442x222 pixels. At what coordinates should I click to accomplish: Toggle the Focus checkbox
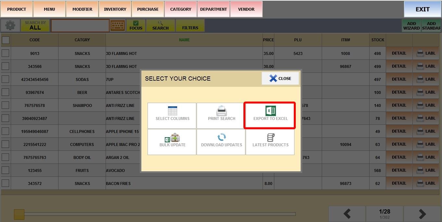[136, 23]
